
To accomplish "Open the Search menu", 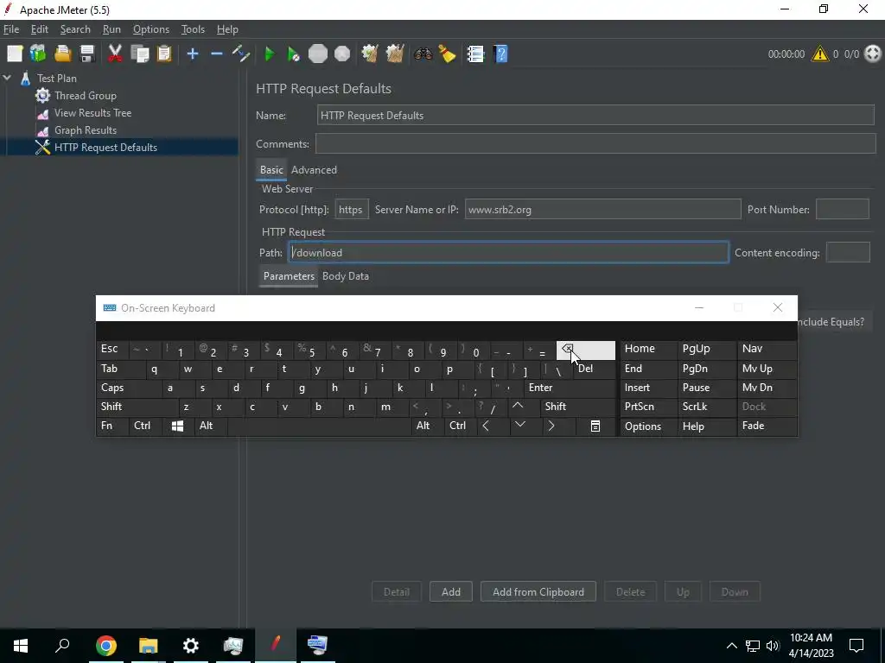I will point(75,29).
